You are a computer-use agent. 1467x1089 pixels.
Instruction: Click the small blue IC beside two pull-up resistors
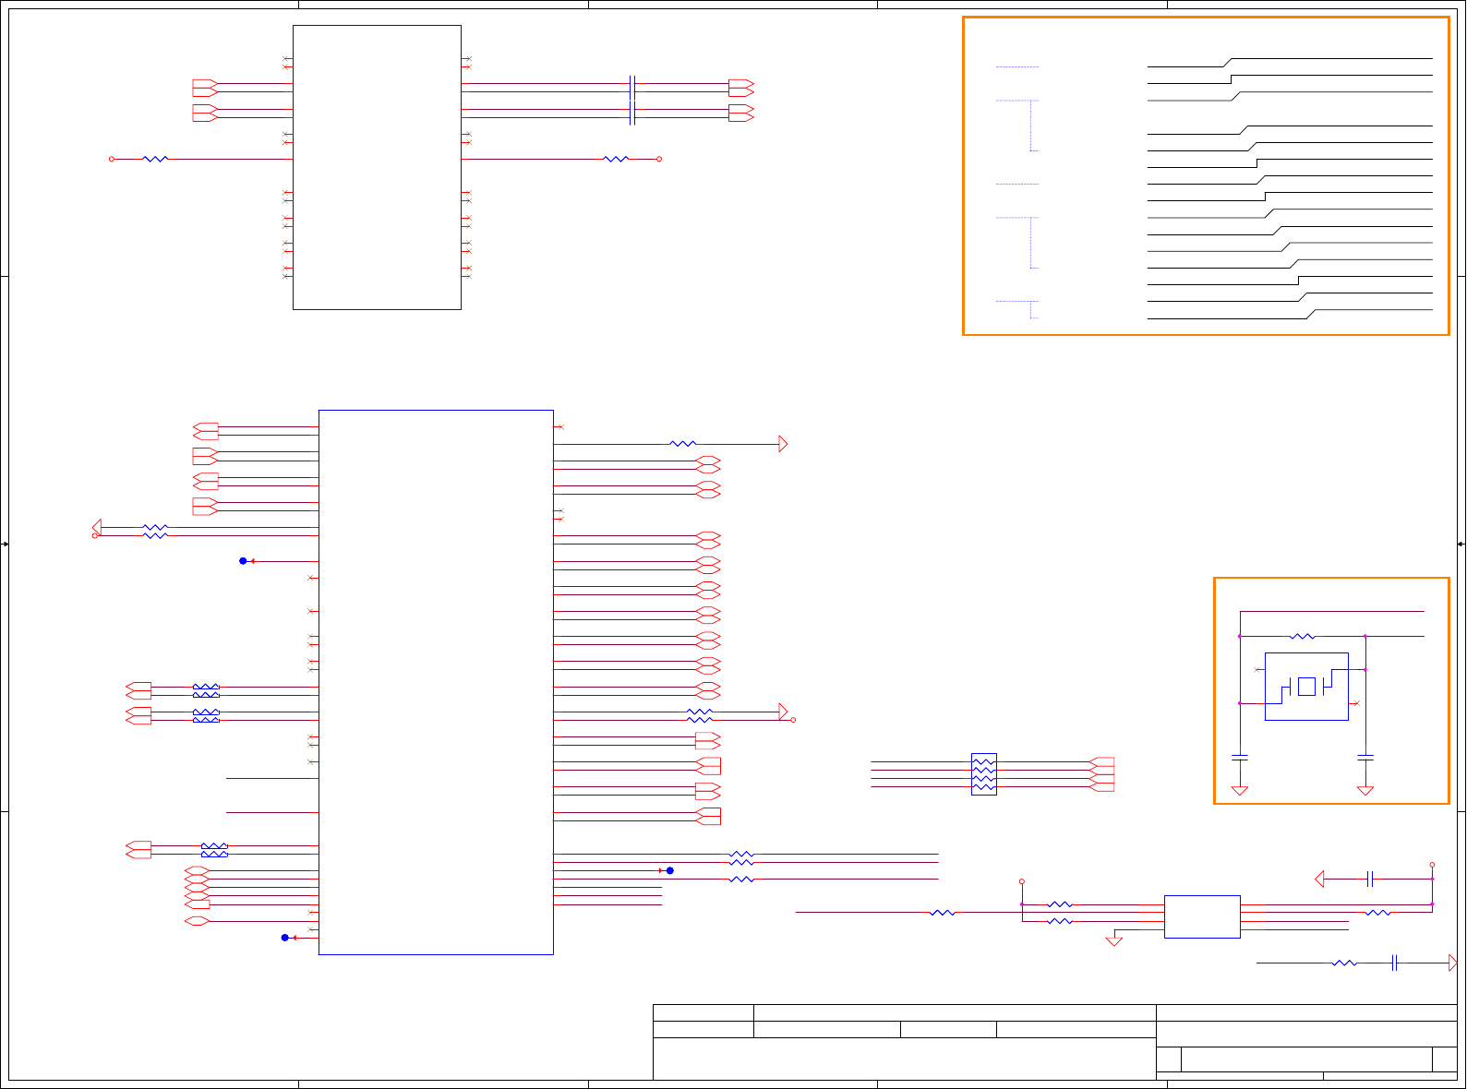pyautogui.click(x=1202, y=916)
